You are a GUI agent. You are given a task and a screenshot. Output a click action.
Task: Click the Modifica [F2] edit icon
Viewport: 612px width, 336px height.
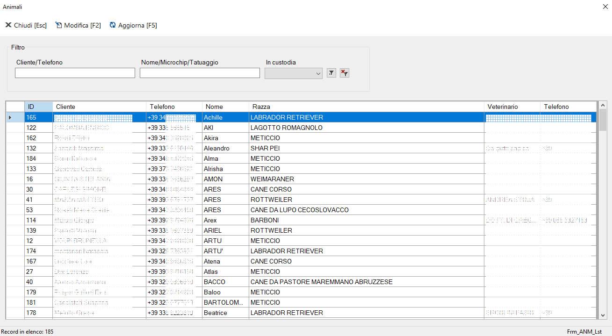coord(58,25)
